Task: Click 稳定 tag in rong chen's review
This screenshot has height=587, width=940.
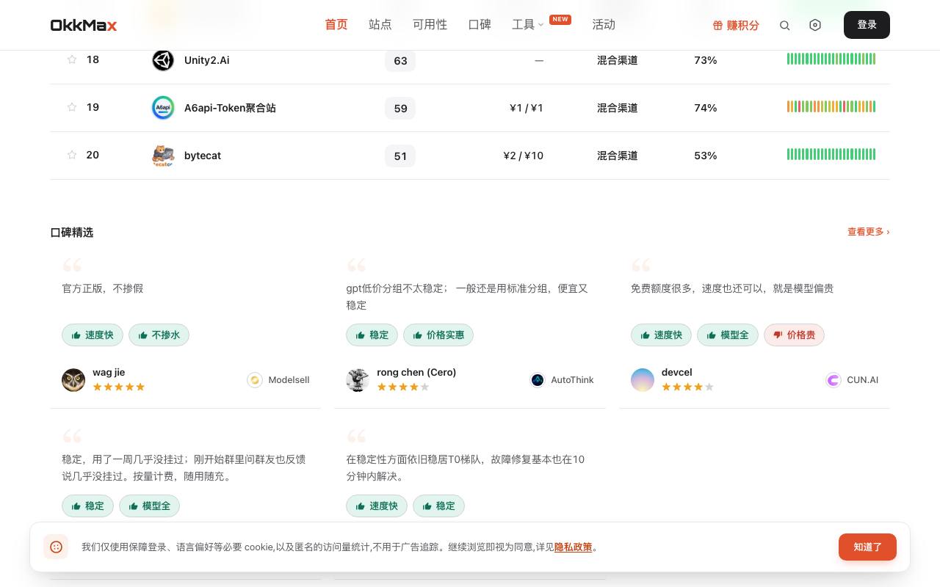Action: tap(372, 335)
